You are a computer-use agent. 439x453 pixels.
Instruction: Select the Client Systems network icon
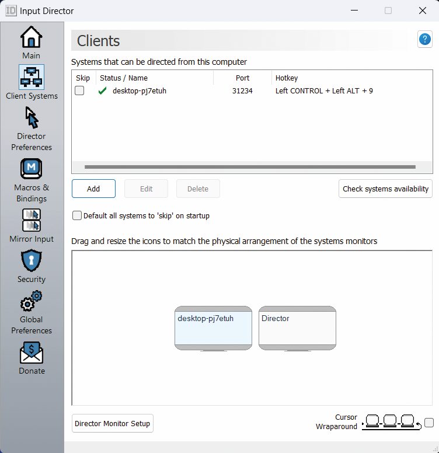pyautogui.click(x=32, y=77)
